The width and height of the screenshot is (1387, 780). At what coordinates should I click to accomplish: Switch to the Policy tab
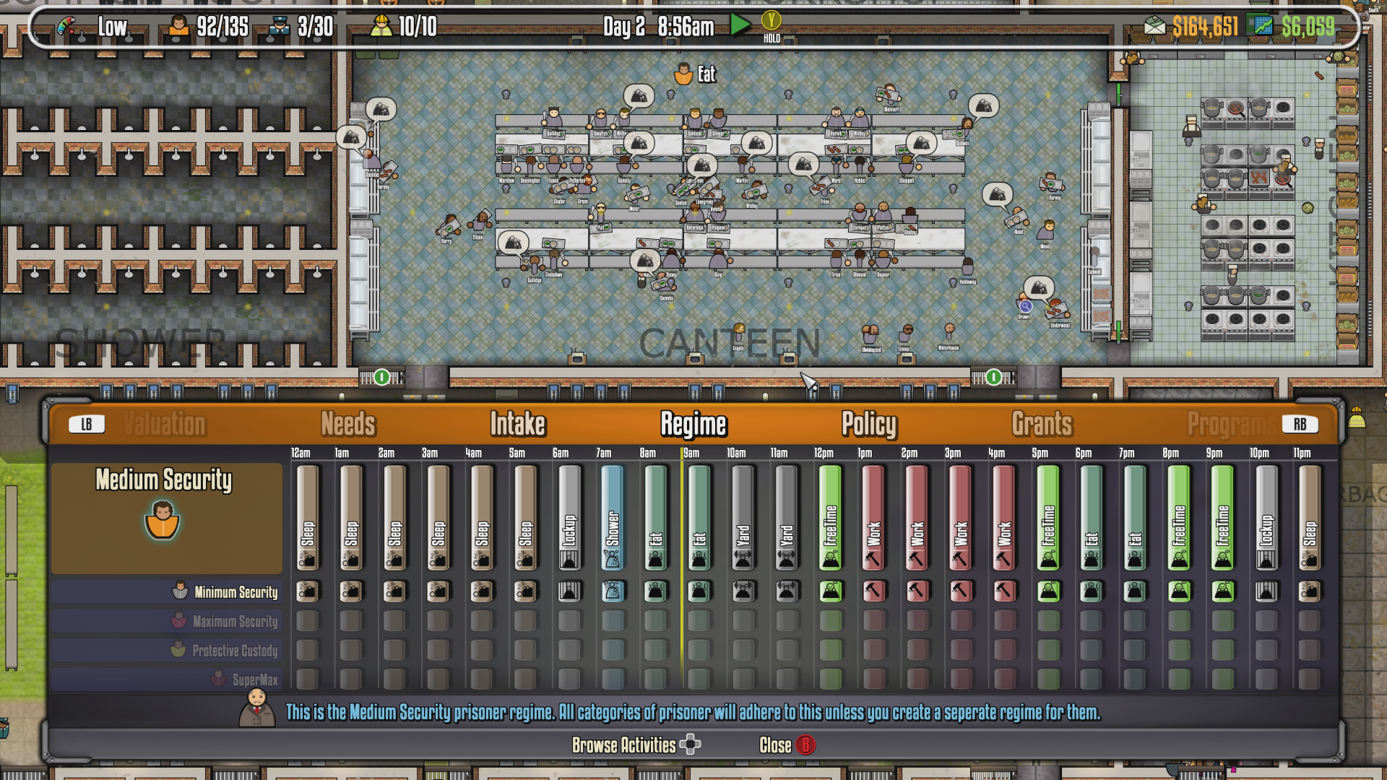point(868,424)
